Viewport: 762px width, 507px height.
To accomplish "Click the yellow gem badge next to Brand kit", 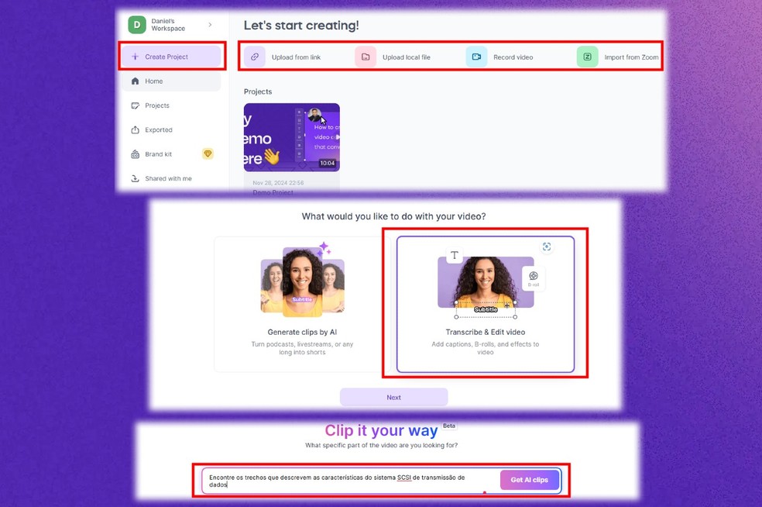I will (x=208, y=154).
